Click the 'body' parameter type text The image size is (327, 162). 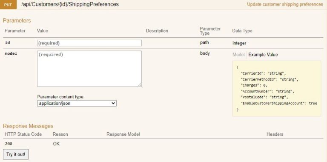(x=205, y=53)
